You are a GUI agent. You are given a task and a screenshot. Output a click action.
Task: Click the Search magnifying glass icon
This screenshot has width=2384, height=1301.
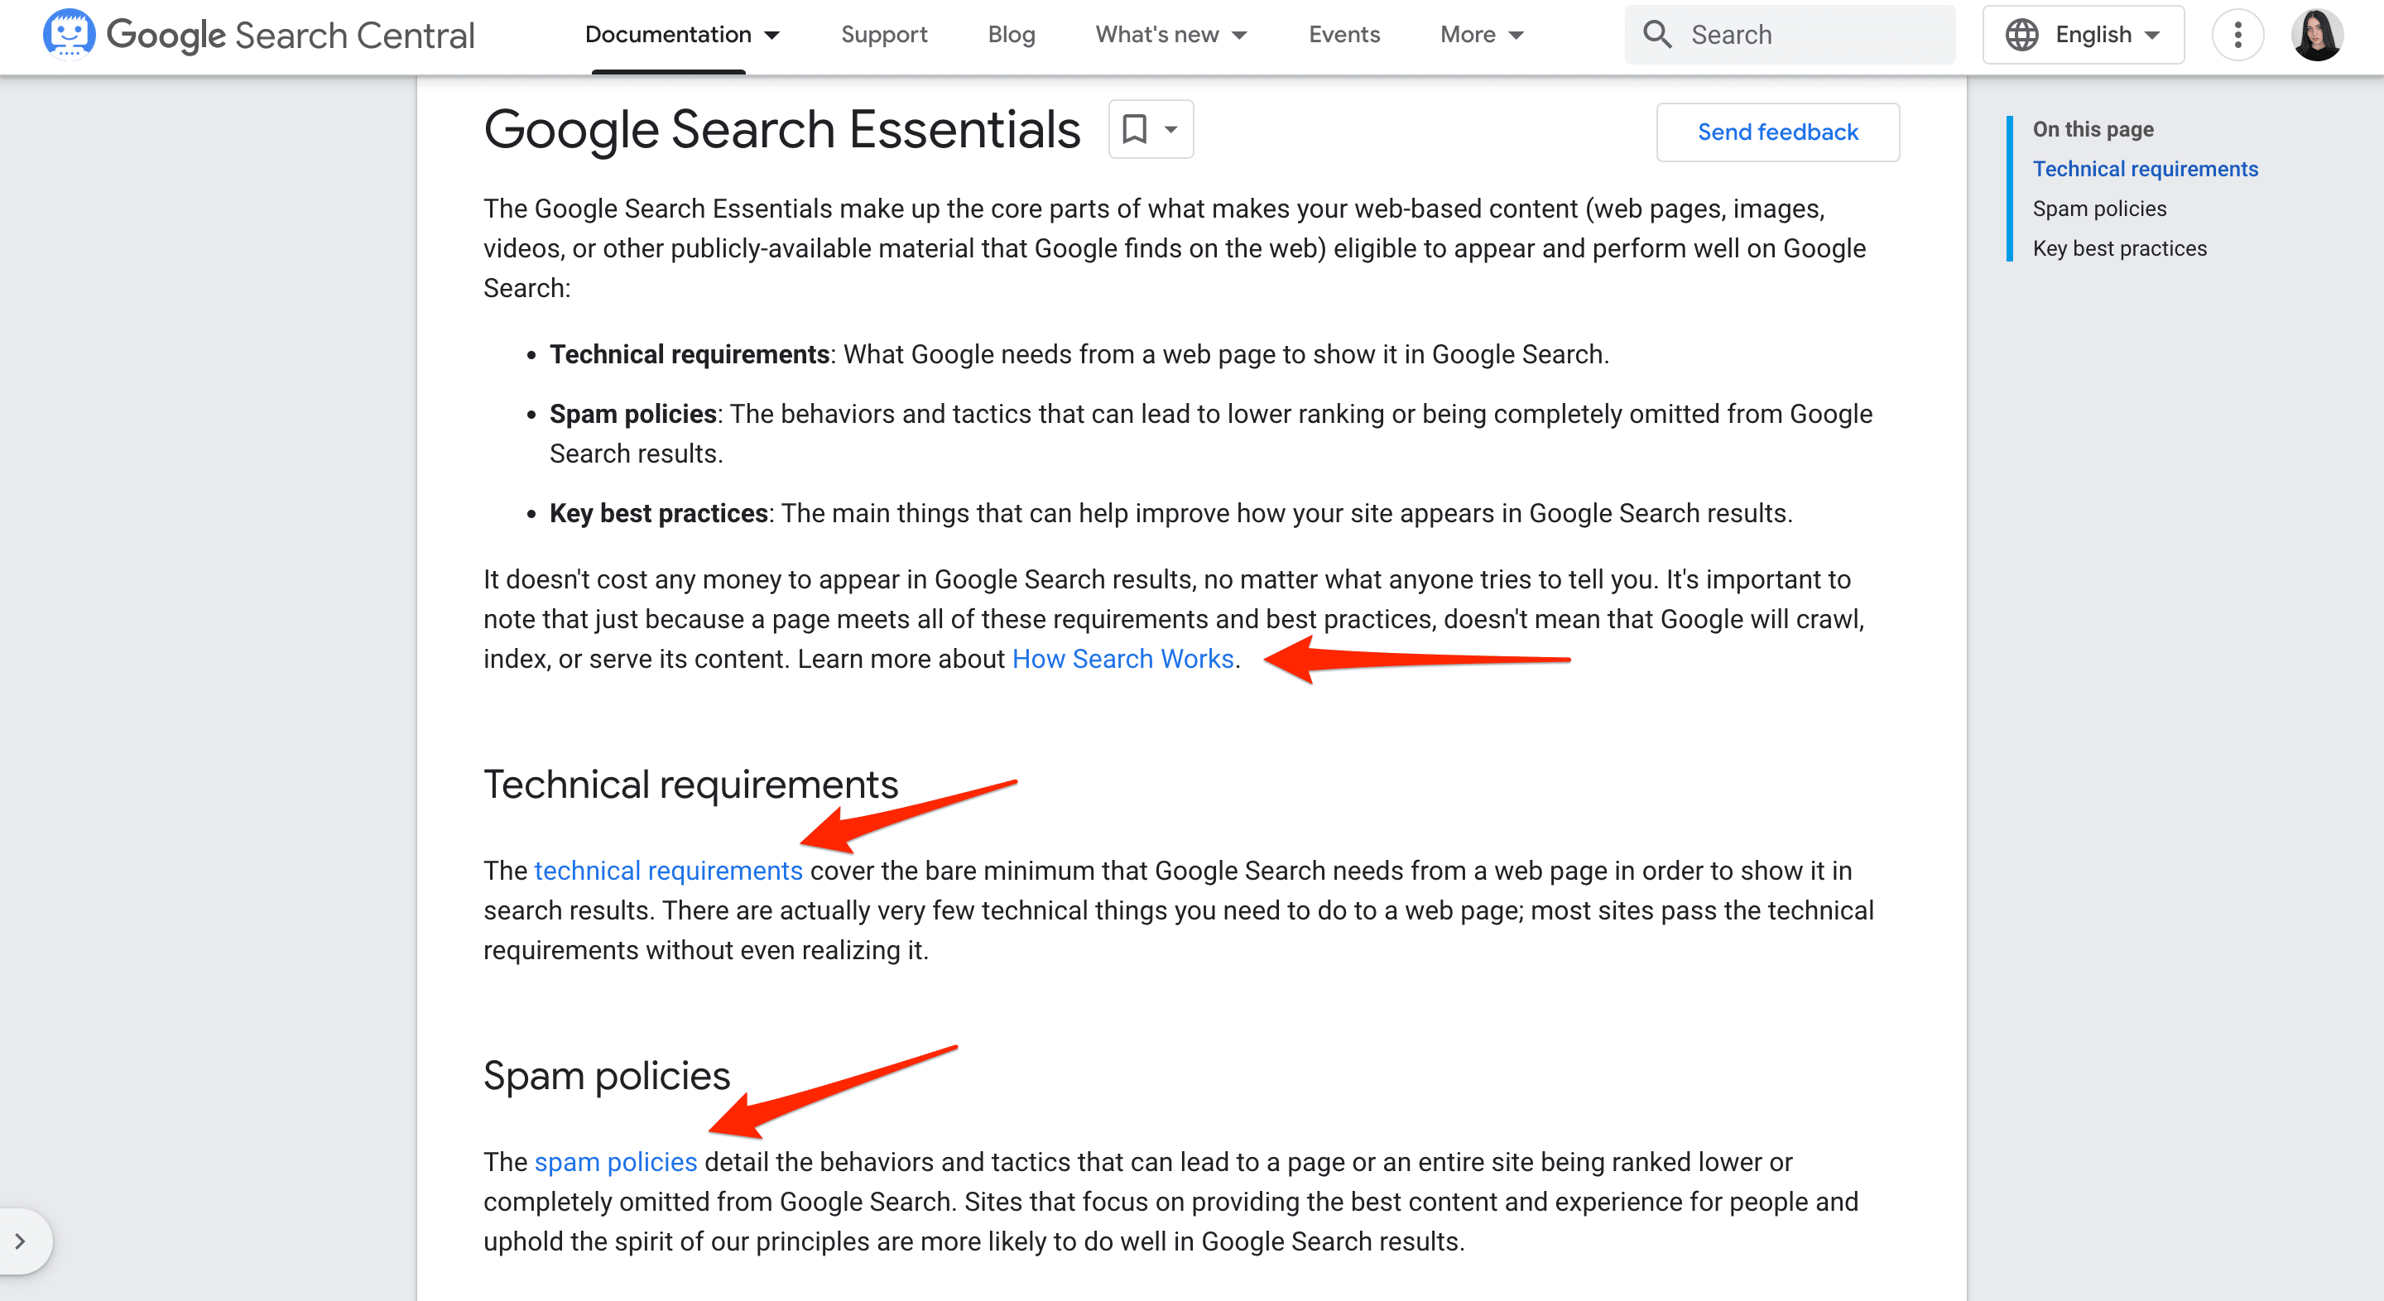pyautogui.click(x=1658, y=34)
